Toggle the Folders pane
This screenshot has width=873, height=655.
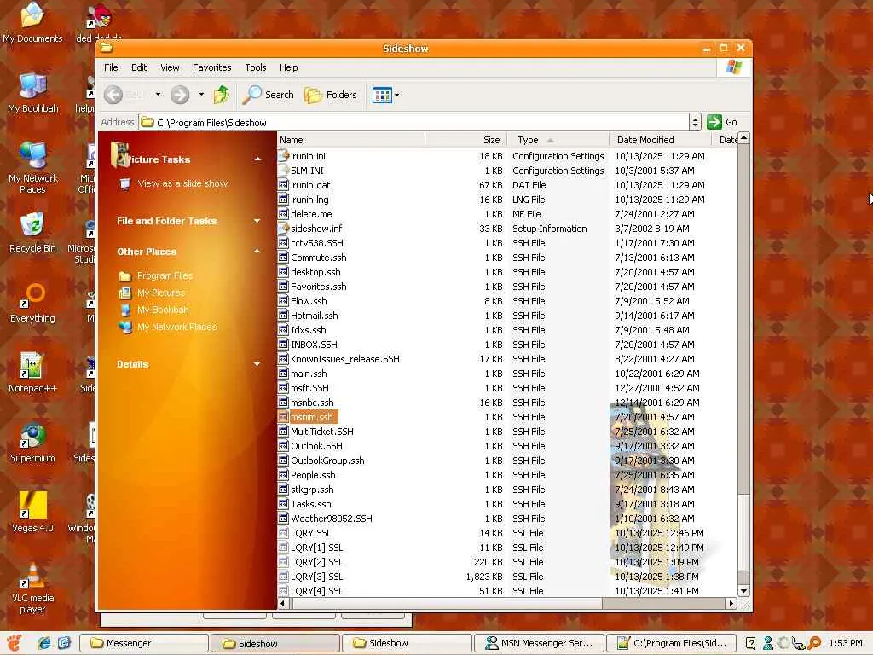tap(331, 95)
